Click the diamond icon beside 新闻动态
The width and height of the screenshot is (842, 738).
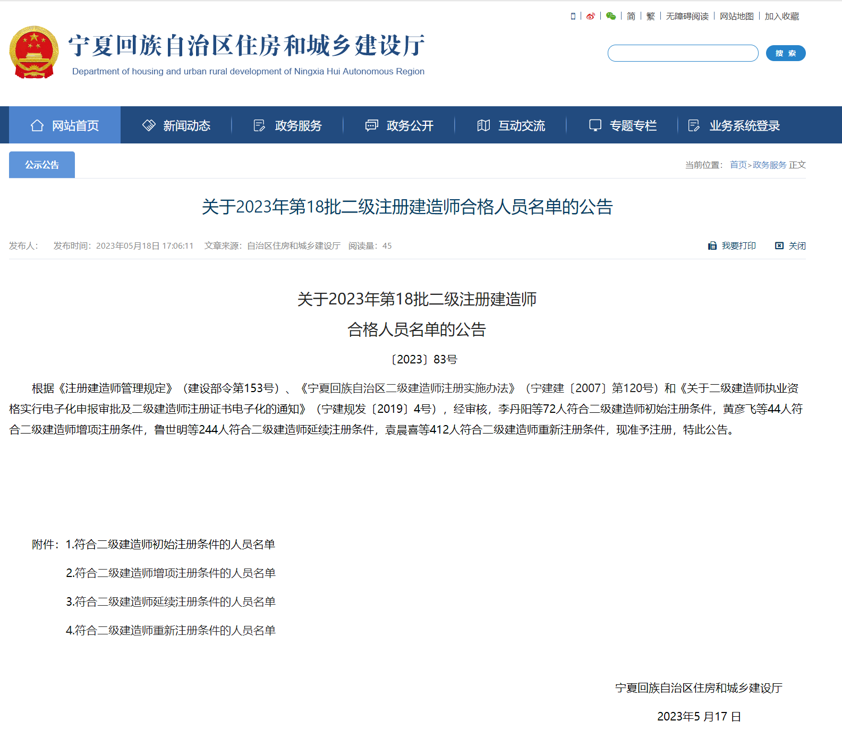(x=149, y=125)
